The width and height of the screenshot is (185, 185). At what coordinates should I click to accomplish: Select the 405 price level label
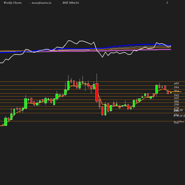pyautogui.click(x=176, y=83)
